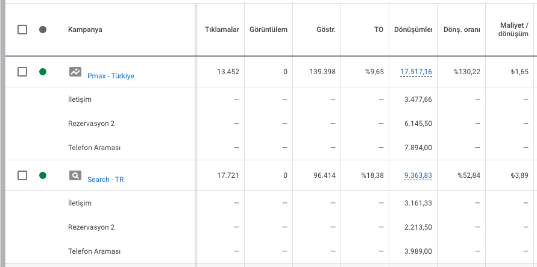The height and width of the screenshot is (267, 537).
Task: Sort by the Maliyet / dönüşüm header
Action: (x=514, y=30)
